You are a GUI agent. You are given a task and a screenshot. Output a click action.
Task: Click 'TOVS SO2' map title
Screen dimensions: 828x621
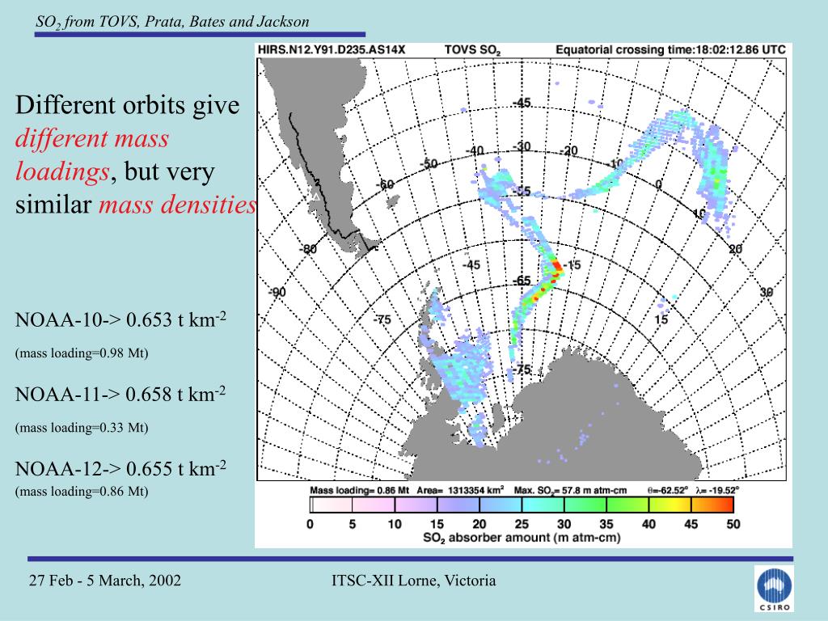(472, 50)
